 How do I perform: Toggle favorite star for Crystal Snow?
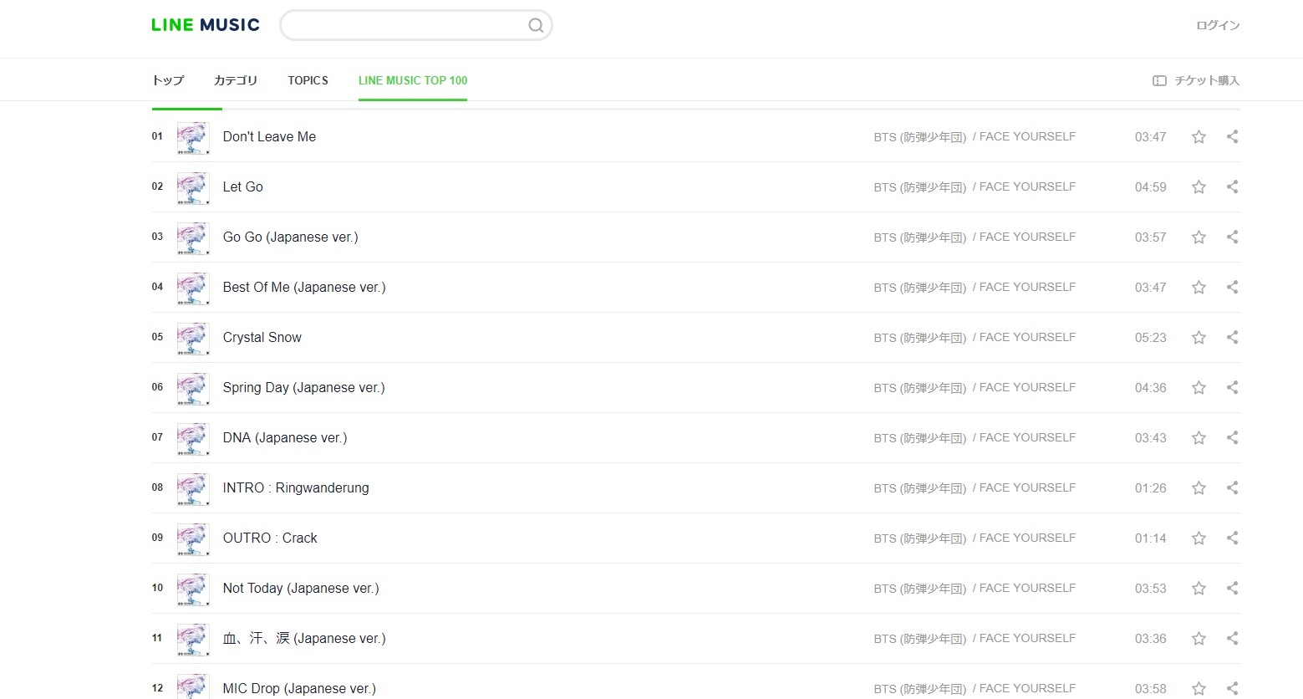click(x=1199, y=338)
